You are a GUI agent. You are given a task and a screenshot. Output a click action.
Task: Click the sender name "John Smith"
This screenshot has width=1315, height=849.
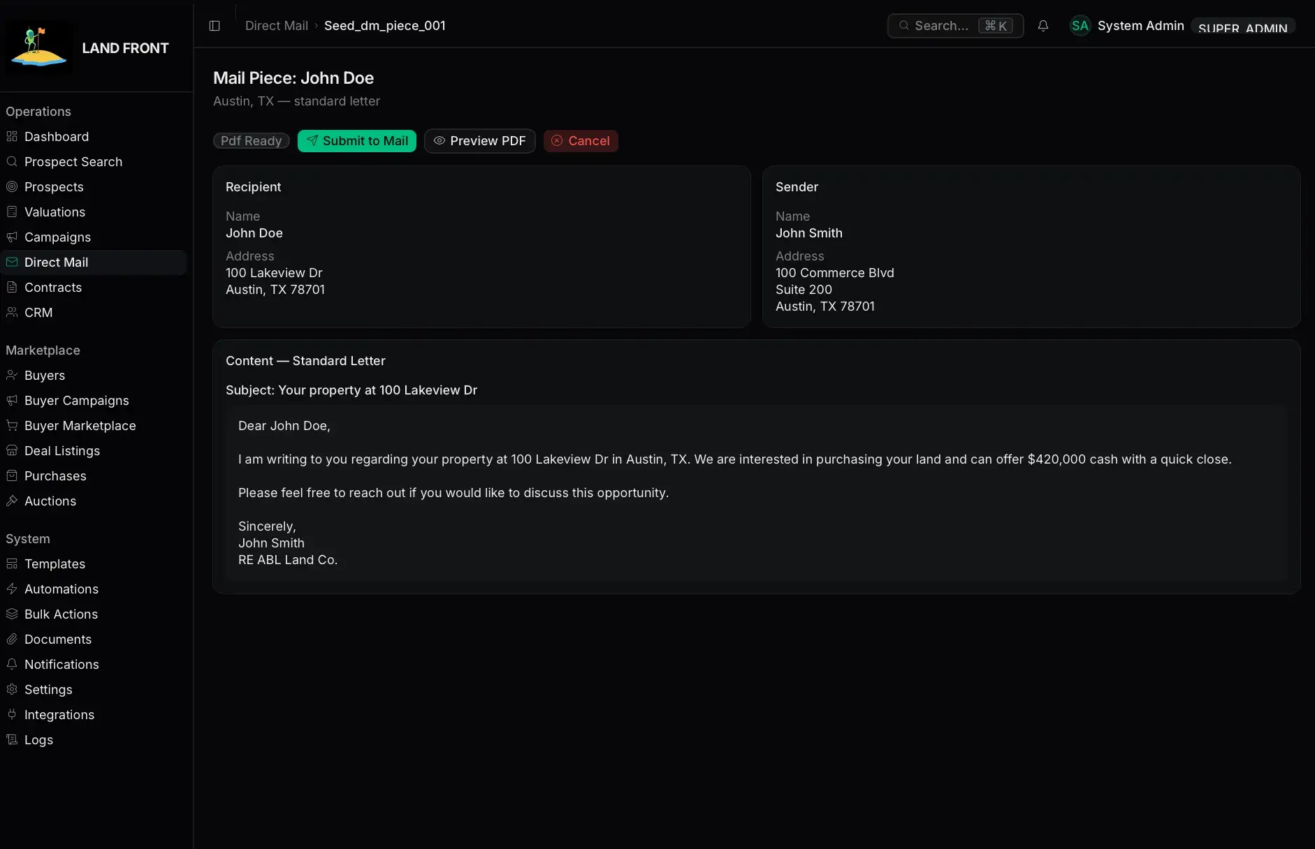[x=808, y=233]
